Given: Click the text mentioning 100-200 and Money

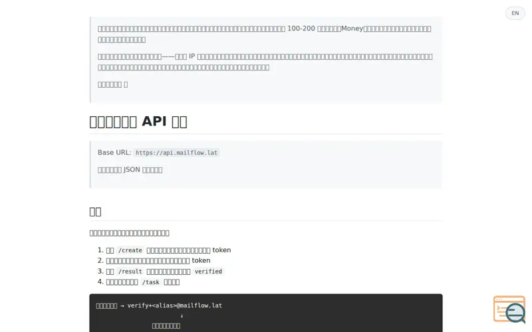Looking at the screenshot, I should coord(264,34).
